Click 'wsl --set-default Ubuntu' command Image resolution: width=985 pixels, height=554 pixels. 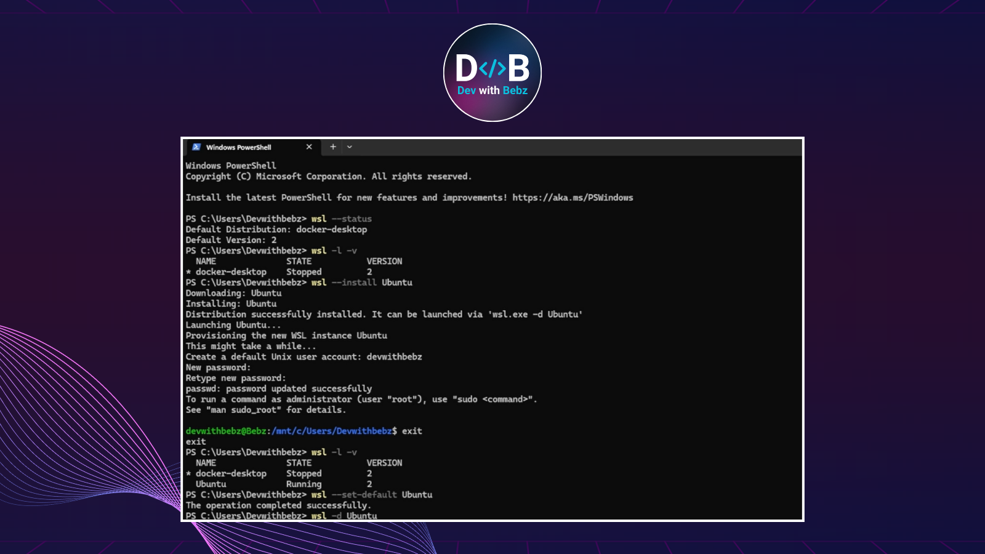point(372,495)
